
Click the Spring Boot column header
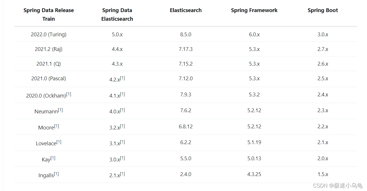[x=323, y=10]
